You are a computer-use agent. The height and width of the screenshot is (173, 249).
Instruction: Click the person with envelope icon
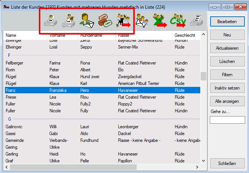tap(87, 21)
